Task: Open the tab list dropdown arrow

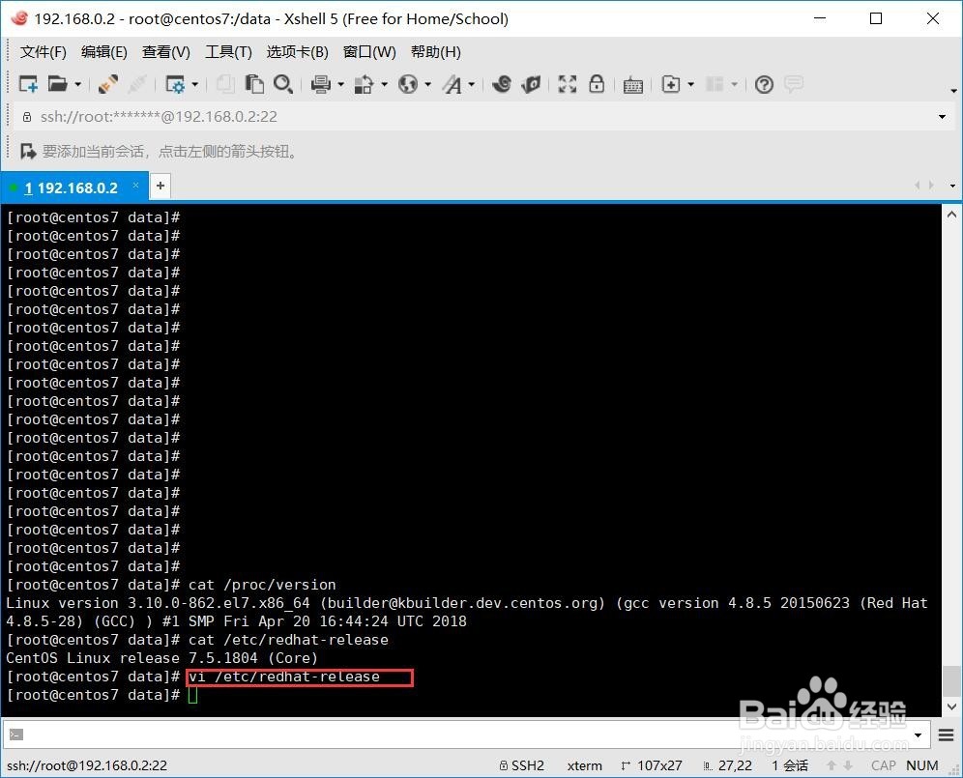Action: pos(952,186)
